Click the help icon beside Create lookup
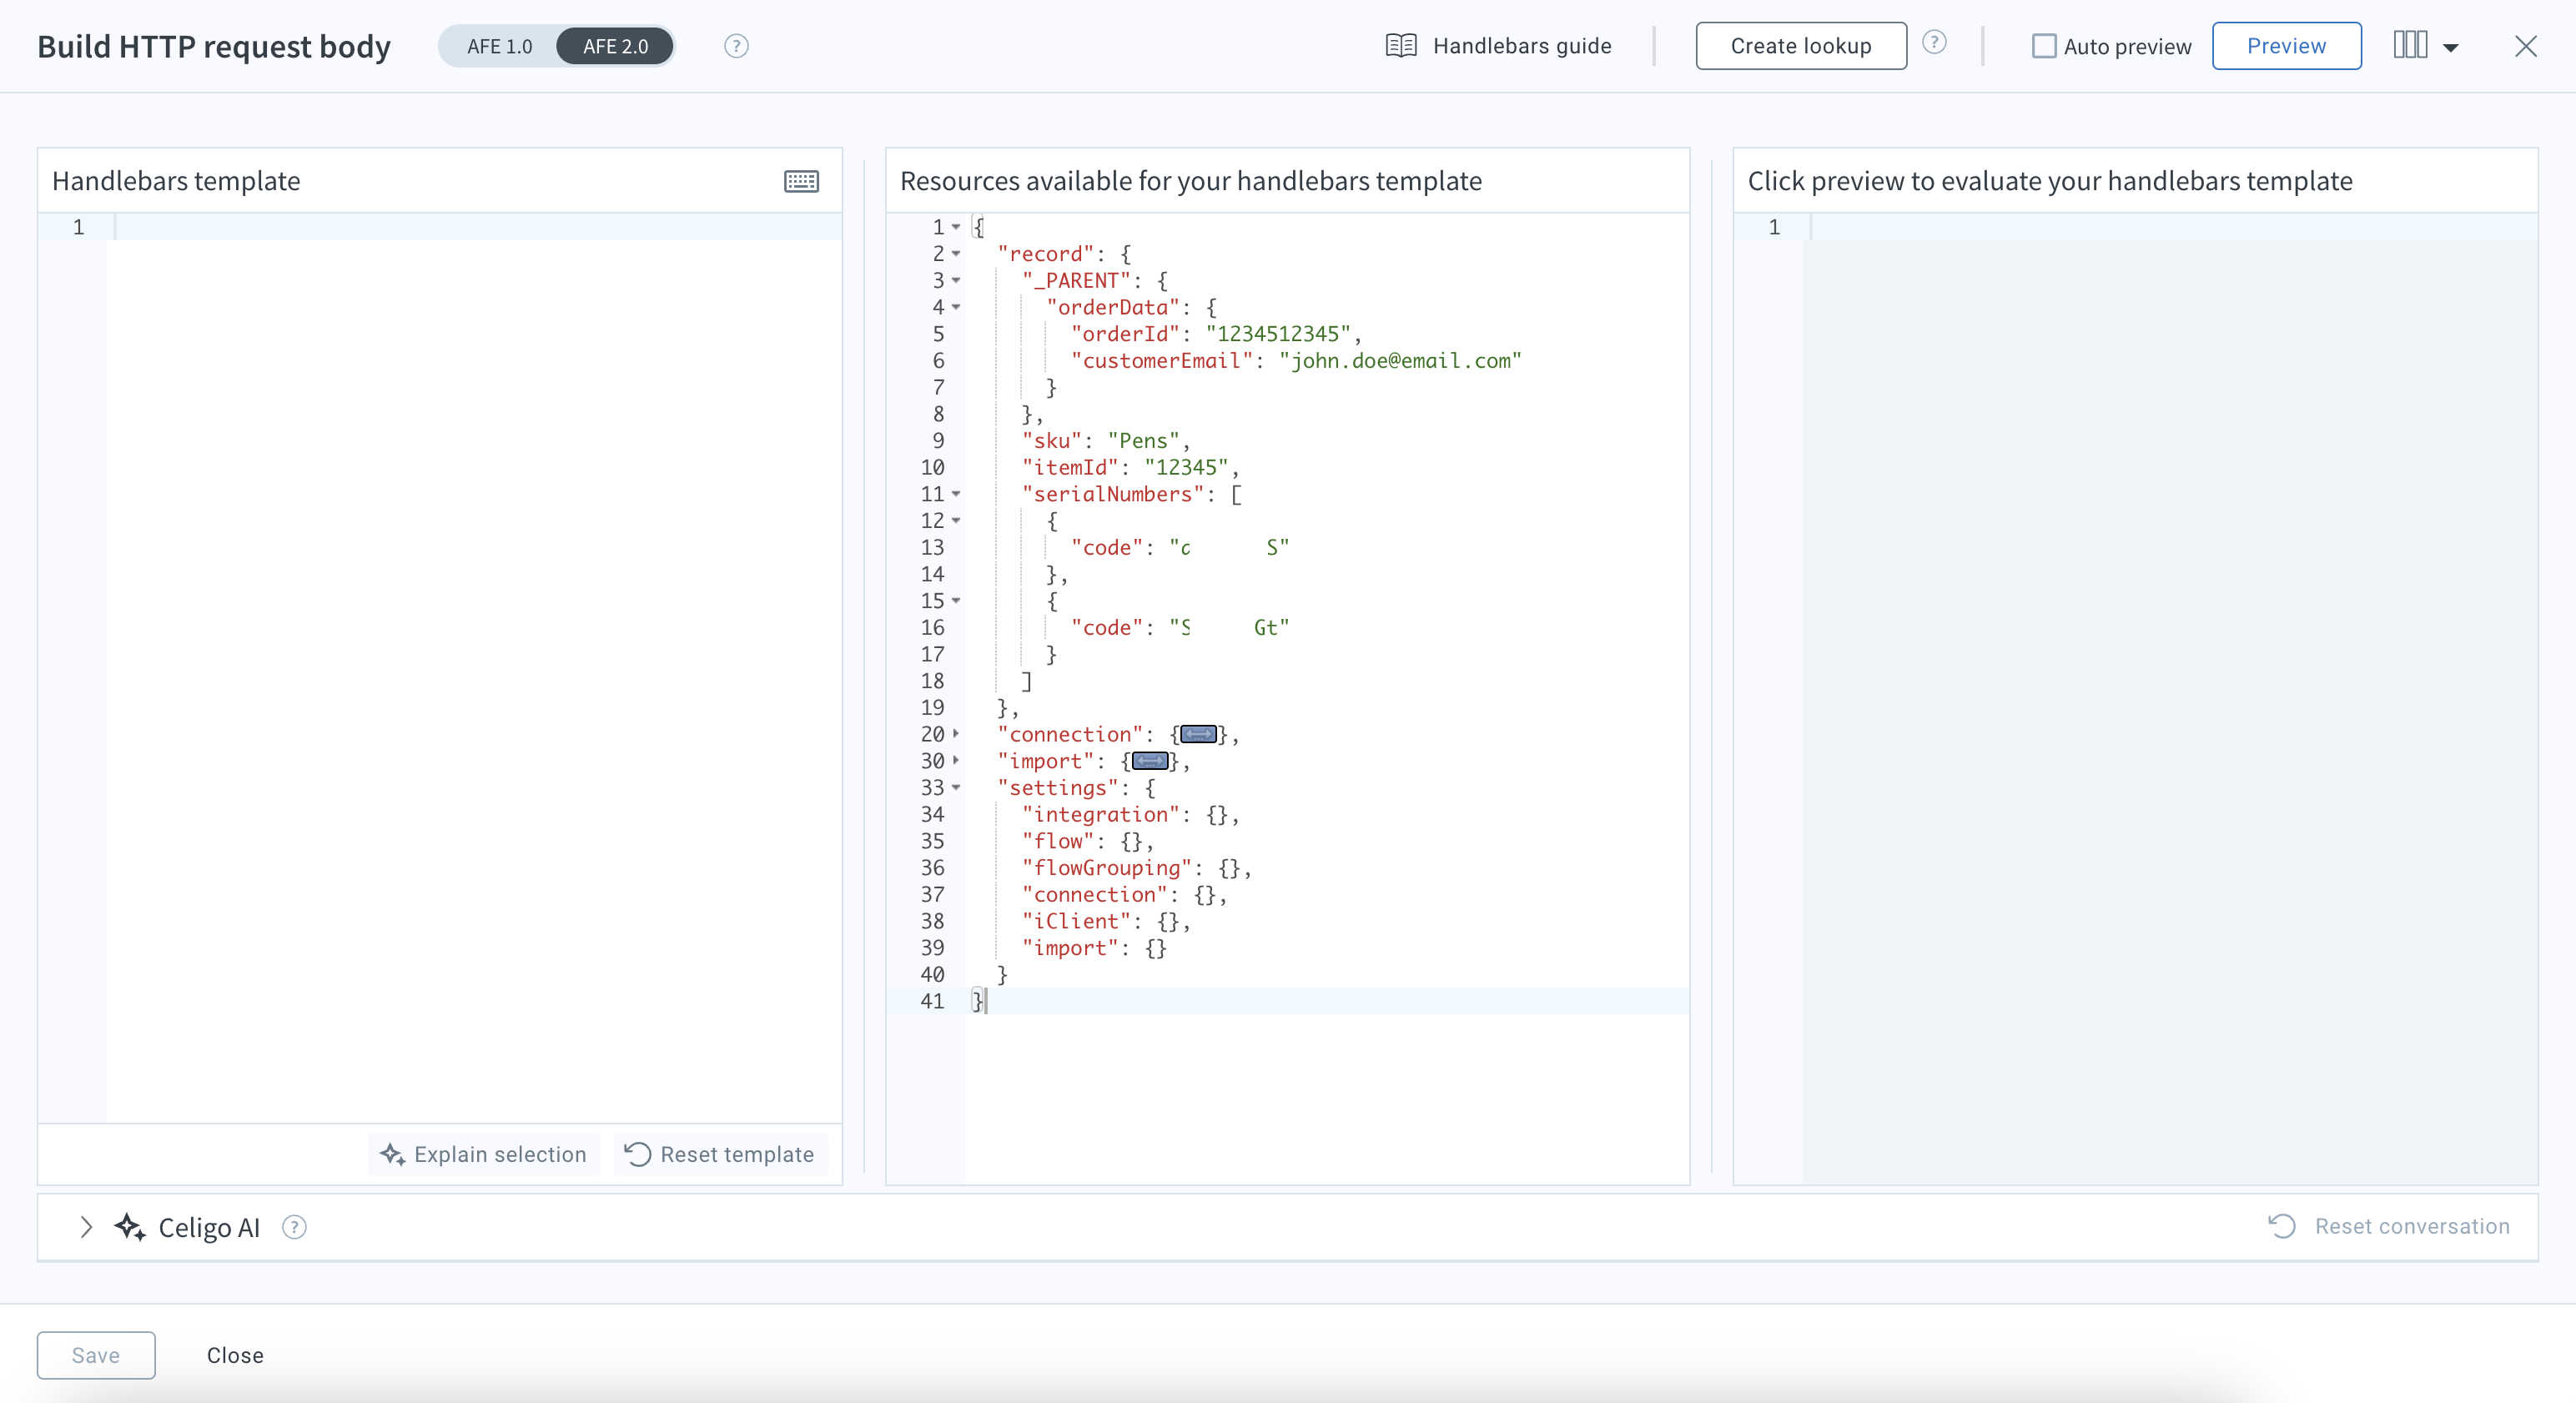 point(1934,42)
